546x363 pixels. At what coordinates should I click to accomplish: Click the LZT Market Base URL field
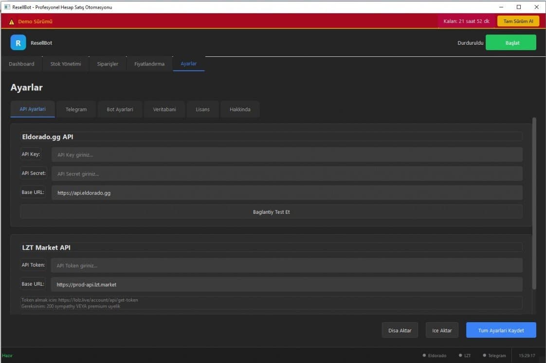click(x=287, y=284)
